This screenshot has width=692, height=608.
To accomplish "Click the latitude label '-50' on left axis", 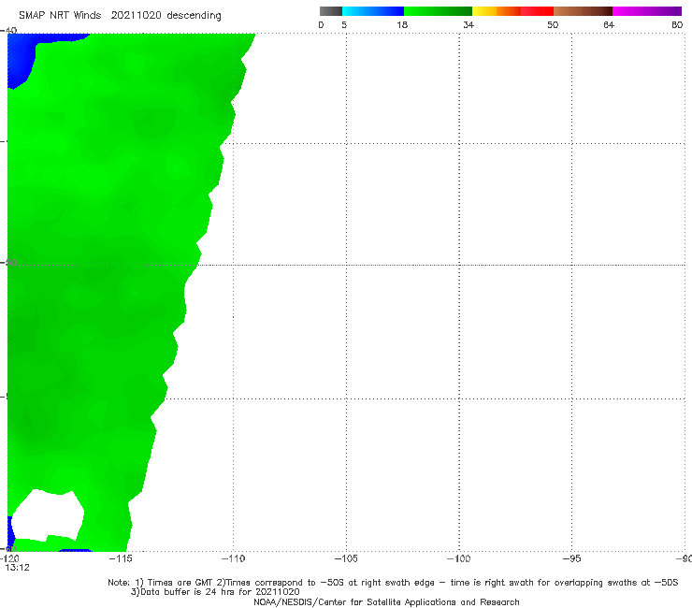I will 8,263.
